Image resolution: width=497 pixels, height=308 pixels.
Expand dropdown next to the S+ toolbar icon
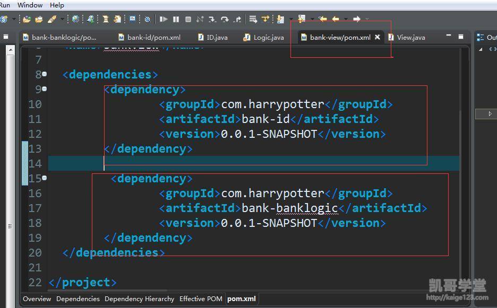coord(14,19)
